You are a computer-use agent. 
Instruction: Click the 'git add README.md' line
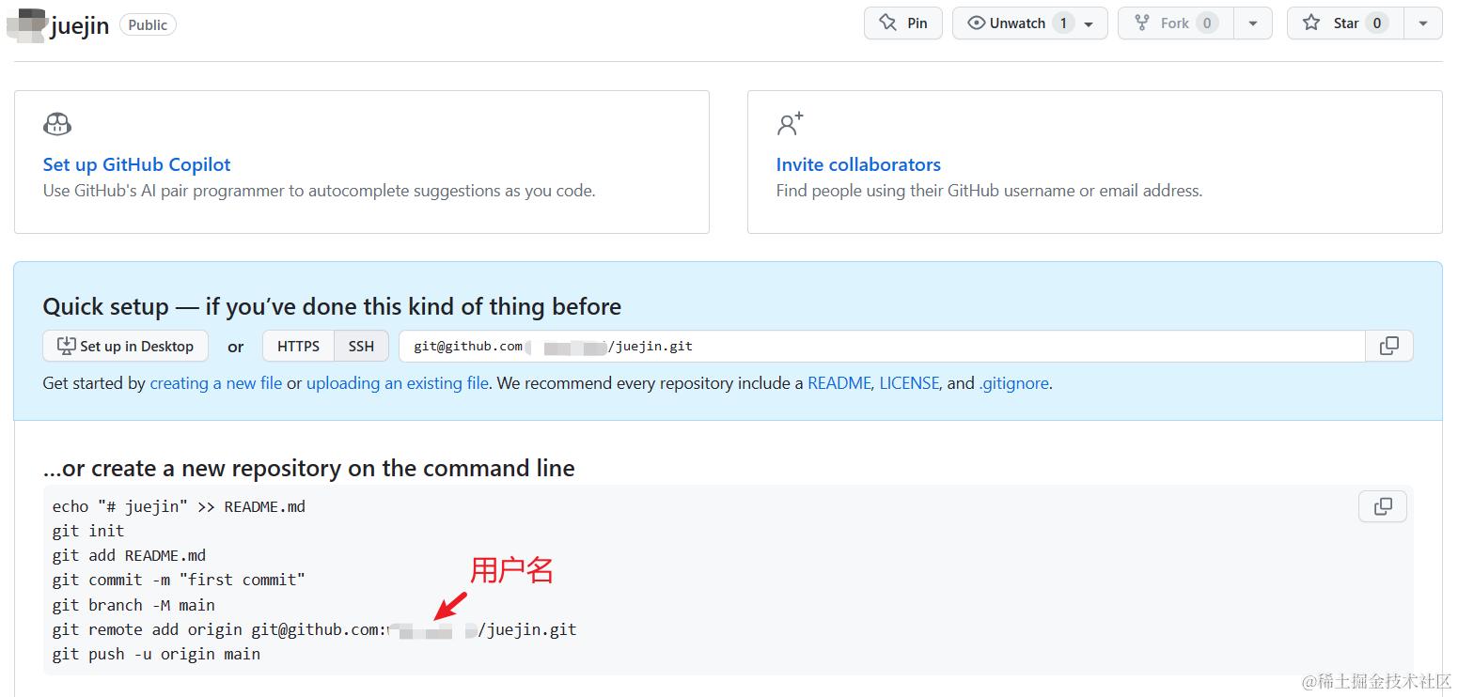click(x=129, y=555)
